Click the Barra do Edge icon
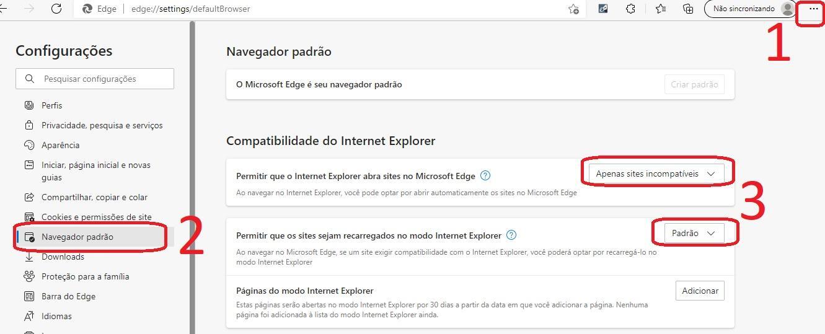The image size is (825, 334). click(29, 296)
